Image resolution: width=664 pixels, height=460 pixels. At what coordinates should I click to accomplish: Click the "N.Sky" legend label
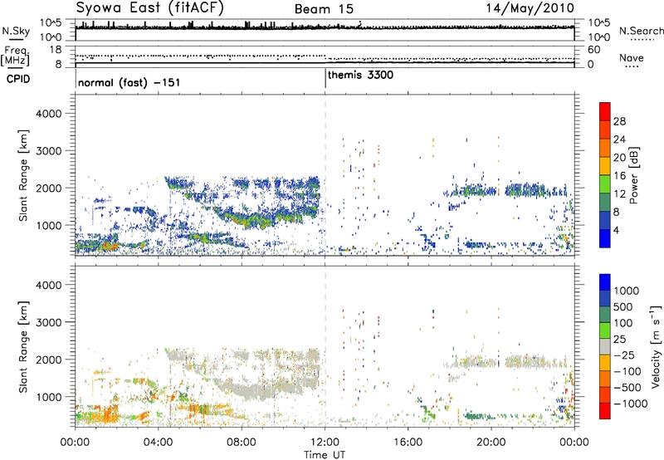(x=16, y=31)
